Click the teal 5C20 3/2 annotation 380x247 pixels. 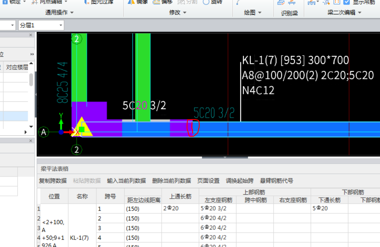click(214, 113)
